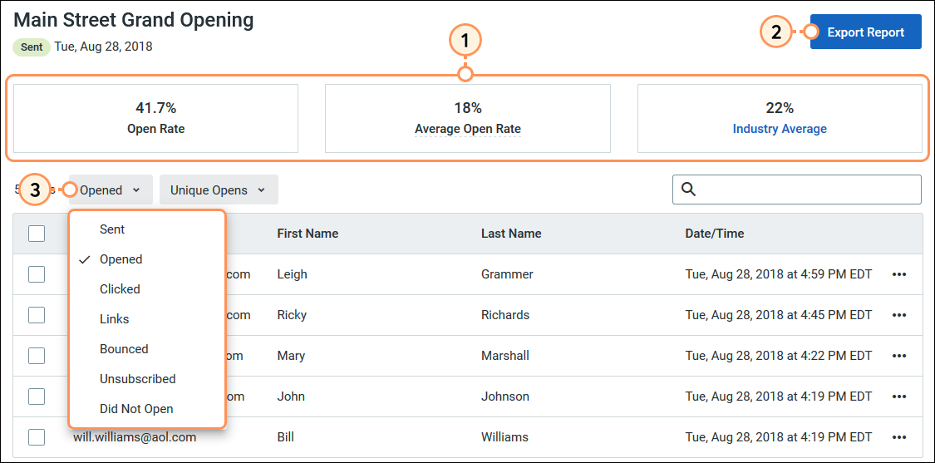Click the Export Report button
This screenshot has height=463, width=935.
pos(866,32)
